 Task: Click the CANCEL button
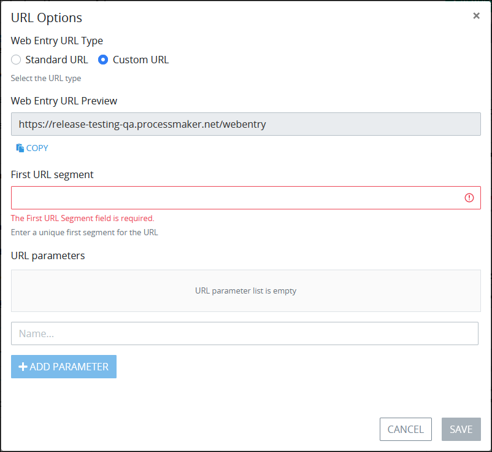(x=406, y=429)
